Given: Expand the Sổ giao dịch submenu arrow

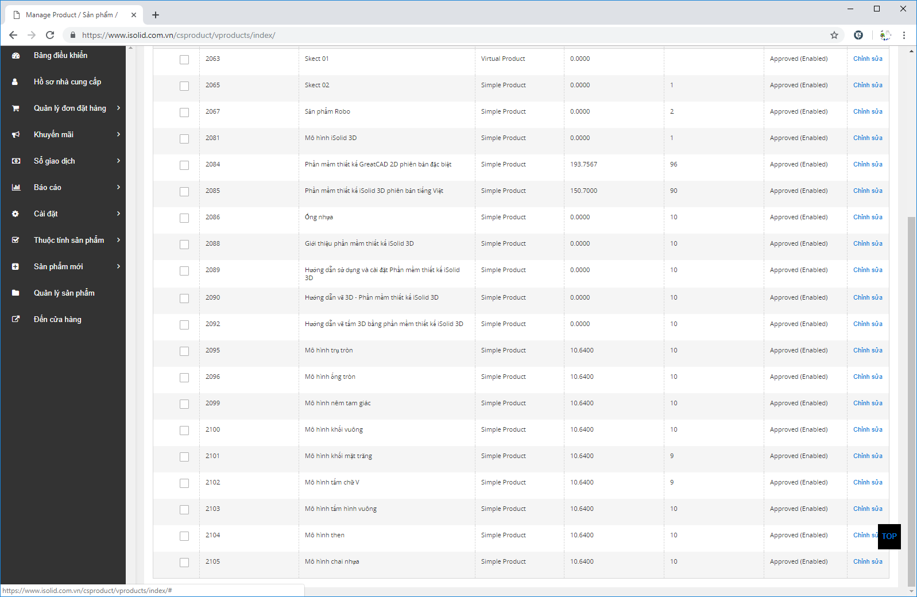Looking at the screenshot, I should [119, 161].
